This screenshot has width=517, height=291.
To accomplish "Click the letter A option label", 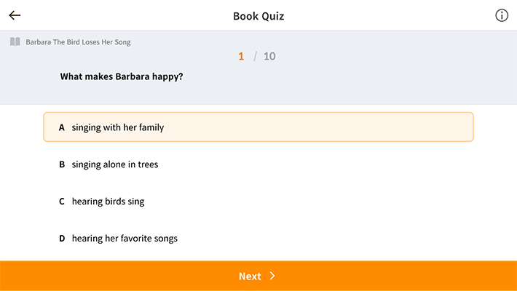I will click(x=62, y=127).
